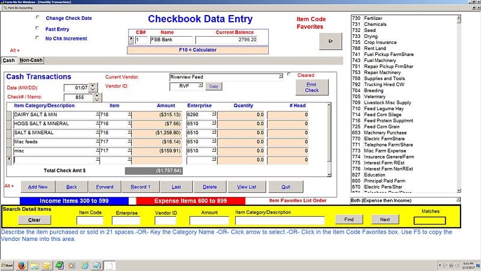Click the Last record button
Image resolution: width=481 pixels, height=271 pixels.
[x=176, y=187]
